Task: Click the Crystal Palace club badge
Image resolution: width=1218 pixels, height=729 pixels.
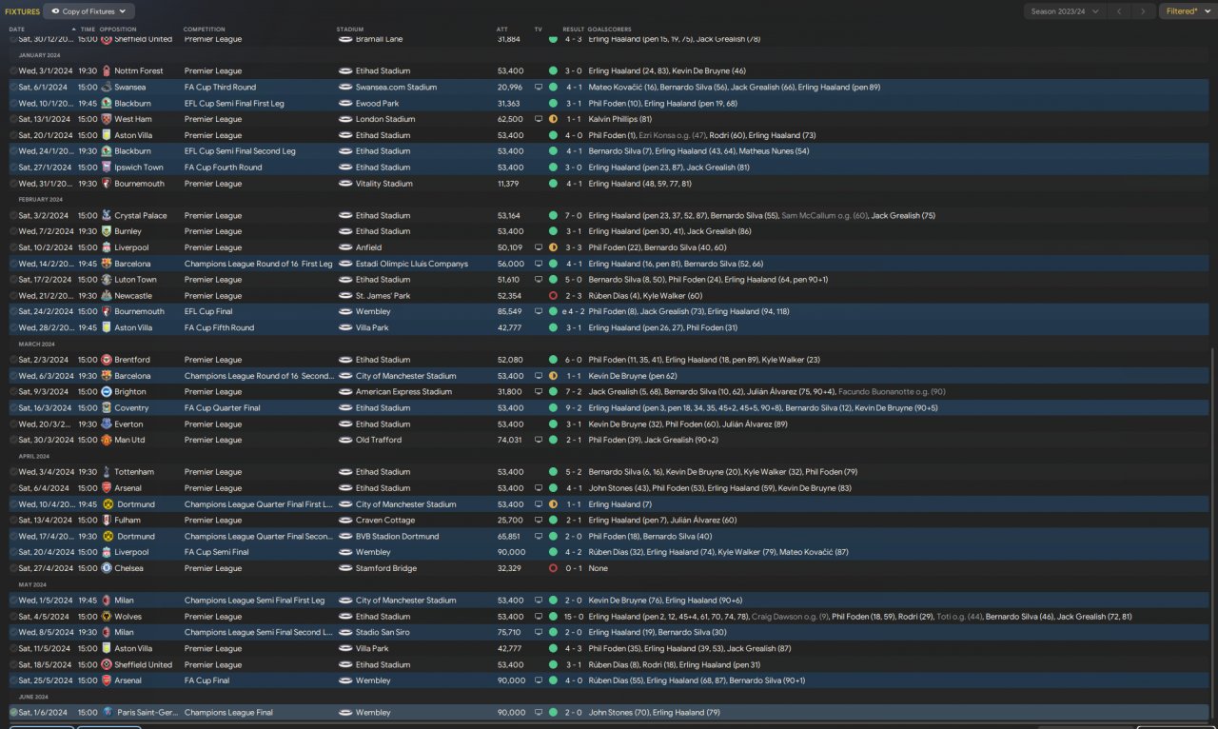Action: point(107,216)
